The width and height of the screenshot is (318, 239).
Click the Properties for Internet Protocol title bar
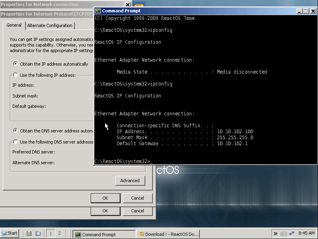click(x=47, y=14)
